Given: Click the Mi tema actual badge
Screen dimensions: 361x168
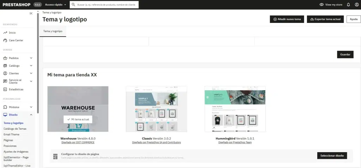Looking at the screenshot, I should 78,119.
